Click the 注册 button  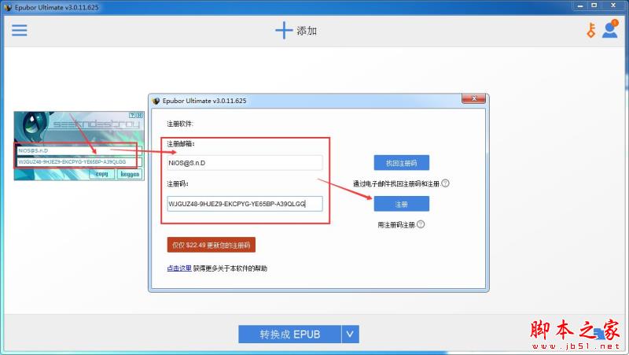coord(402,204)
